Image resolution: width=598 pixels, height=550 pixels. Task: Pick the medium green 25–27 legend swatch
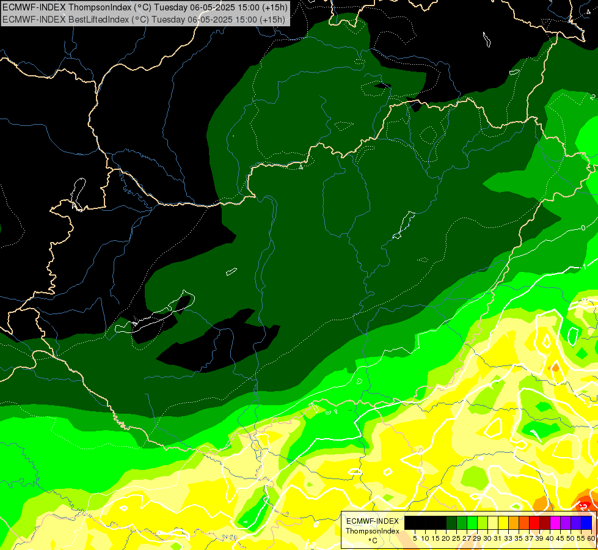coord(462,522)
